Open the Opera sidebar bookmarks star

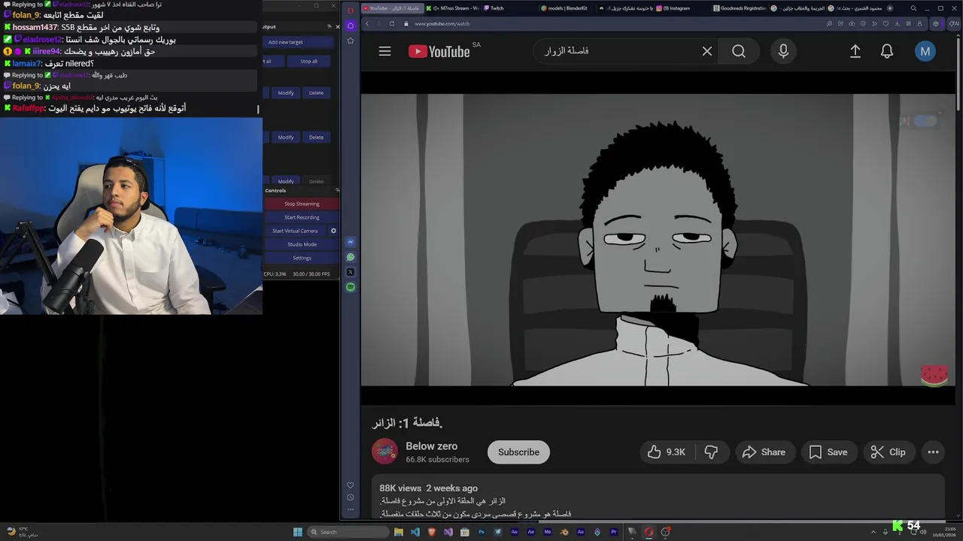[351, 40]
